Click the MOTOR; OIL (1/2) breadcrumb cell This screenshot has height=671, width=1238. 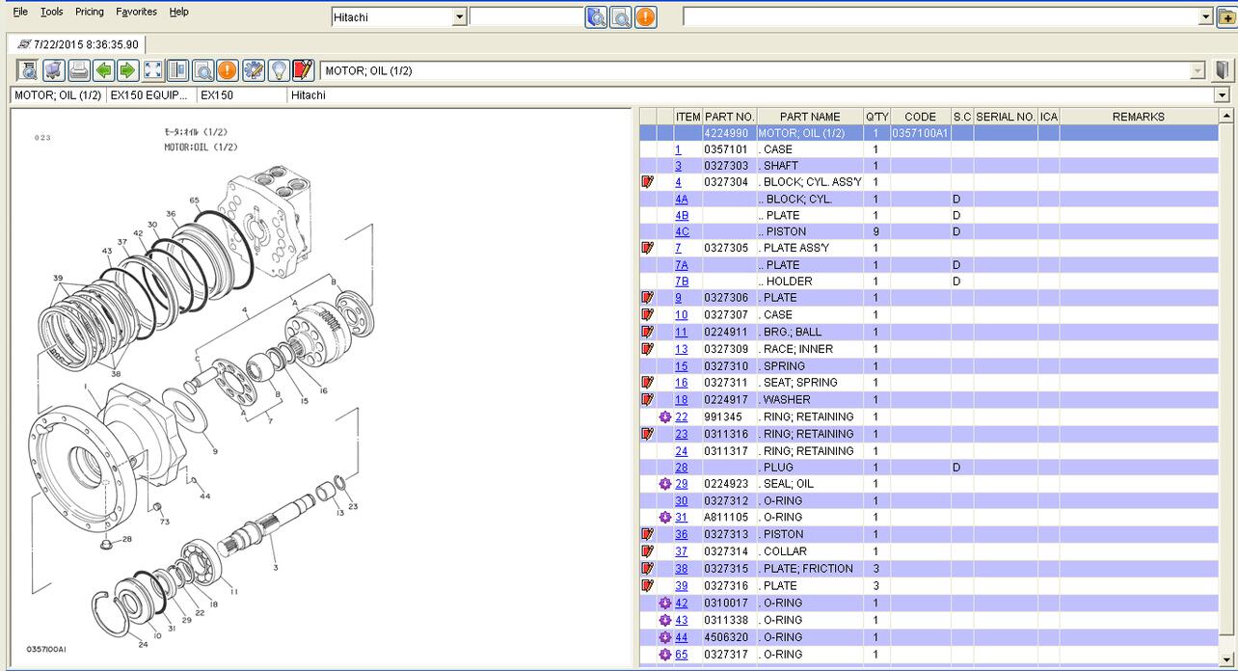click(x=58, y=95)
